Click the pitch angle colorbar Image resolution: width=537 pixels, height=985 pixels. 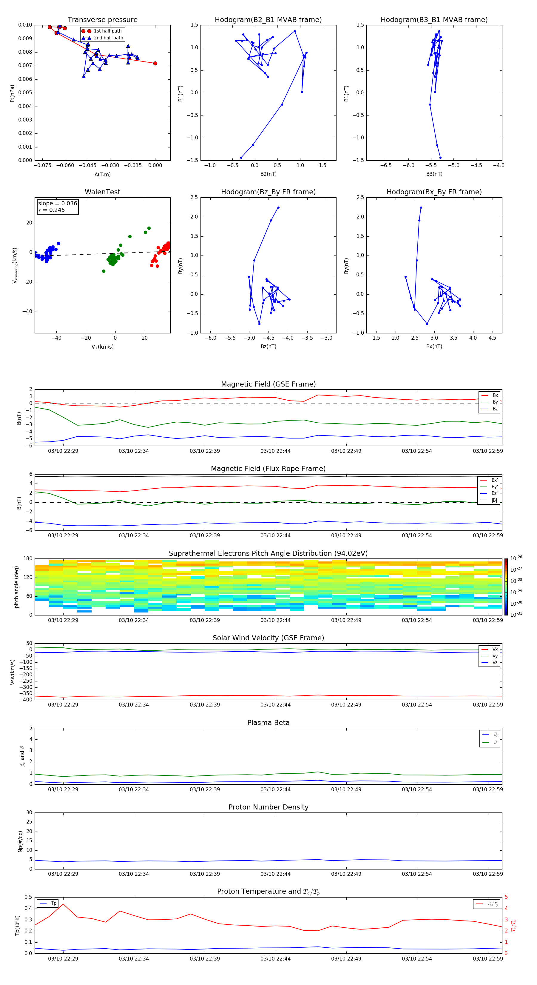[x=506, y=587]
